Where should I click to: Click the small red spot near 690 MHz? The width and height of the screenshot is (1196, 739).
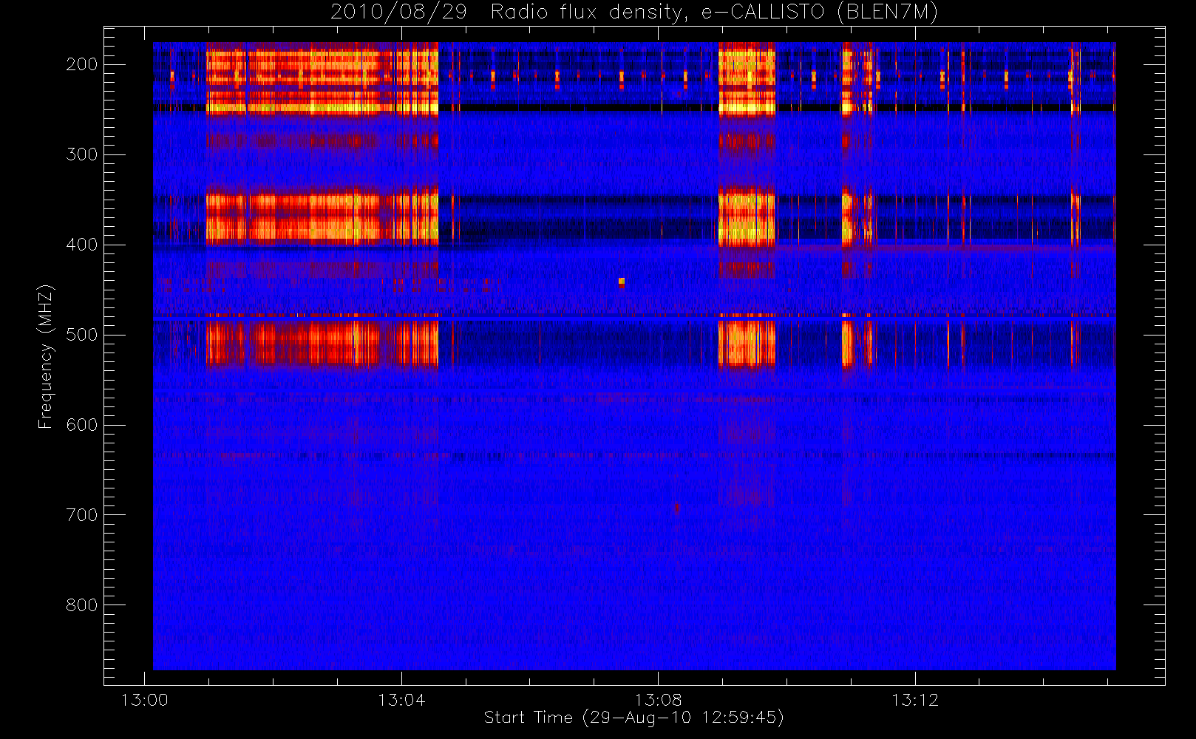click(x=676, y=508)
